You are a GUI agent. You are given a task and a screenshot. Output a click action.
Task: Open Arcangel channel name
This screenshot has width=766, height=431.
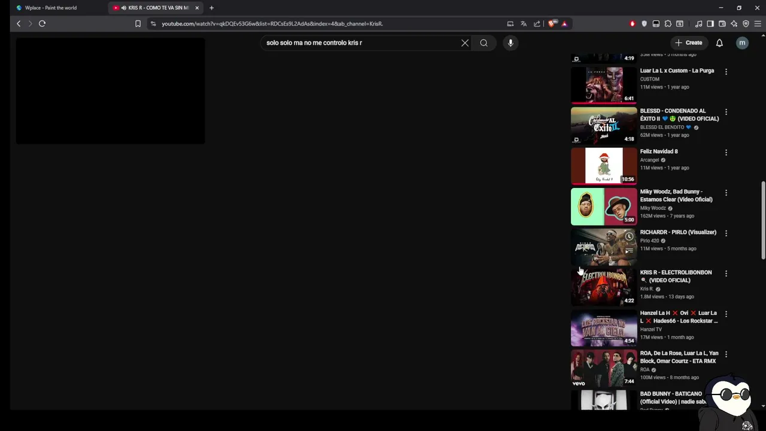649,160
